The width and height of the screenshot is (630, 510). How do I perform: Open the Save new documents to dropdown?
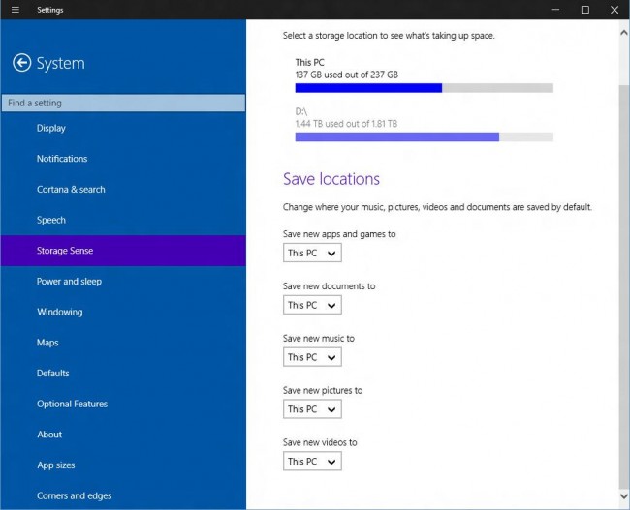tap(312, 305)
